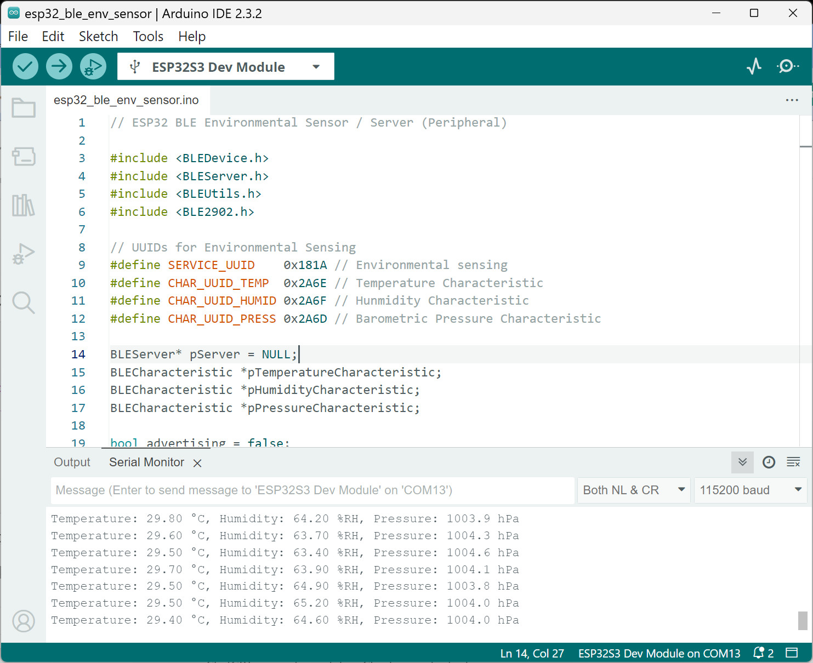The width and height of the screenshot is (813, 663).
Task: Click the serial message input field
Action: (312, 490)
